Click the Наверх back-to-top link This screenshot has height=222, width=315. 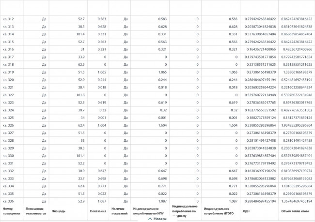tap(157, 219)
